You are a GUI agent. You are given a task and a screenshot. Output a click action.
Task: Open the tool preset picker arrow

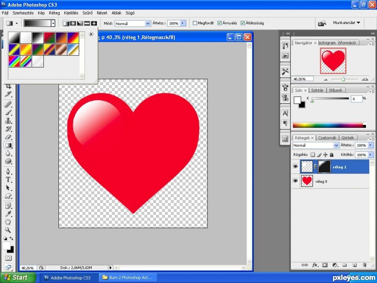[x=17, y=23]
